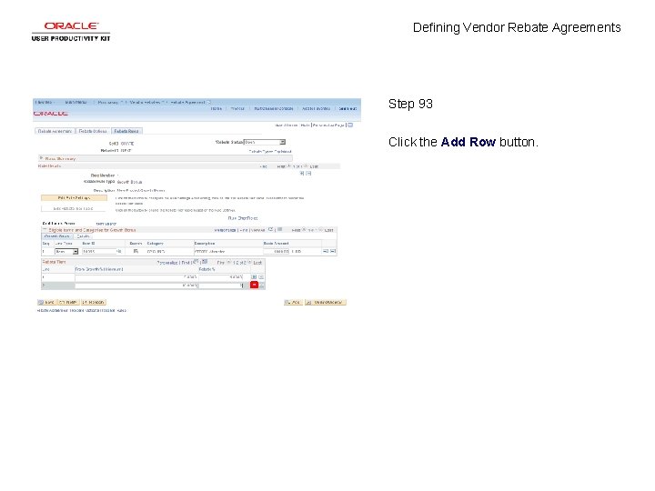This screenshot has height=491, width=655.
Task: Open the Worklist link
Action: click(x=237, y=108)
